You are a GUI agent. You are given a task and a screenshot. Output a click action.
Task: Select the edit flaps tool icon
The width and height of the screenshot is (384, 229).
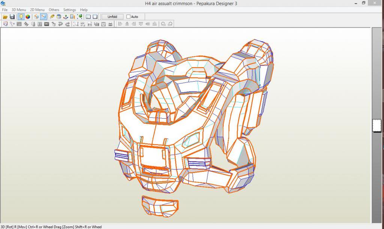point(26,24)
